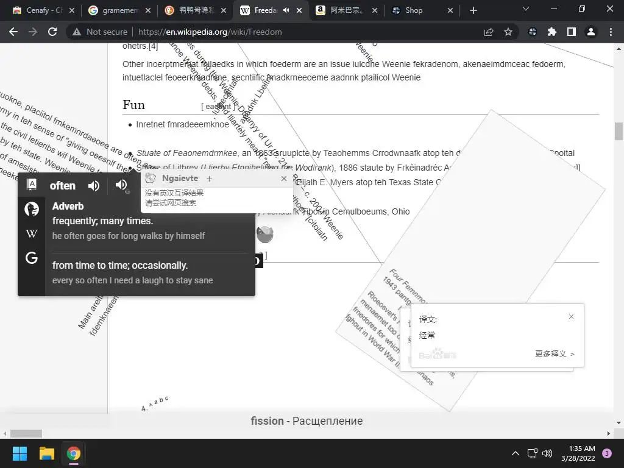The height and width of the screenshot is (468, 624).
Task: Open the profile avatar menu
Action: click(591, 32)
